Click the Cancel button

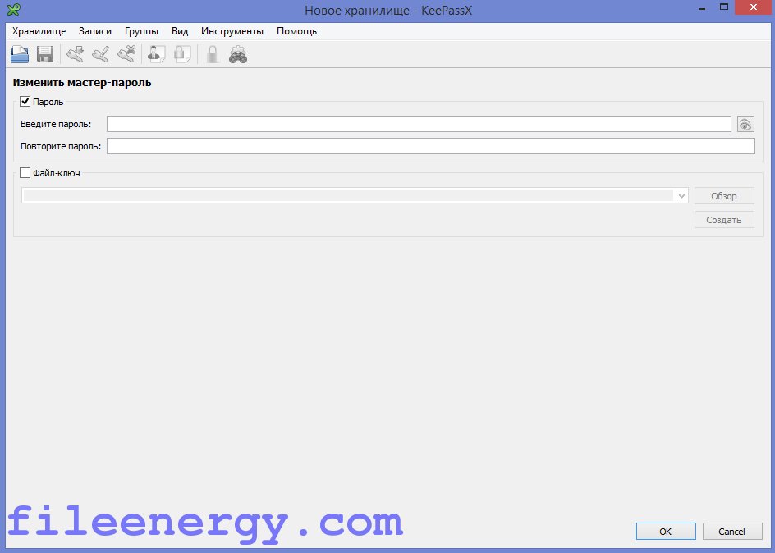(x=732, y=532)
